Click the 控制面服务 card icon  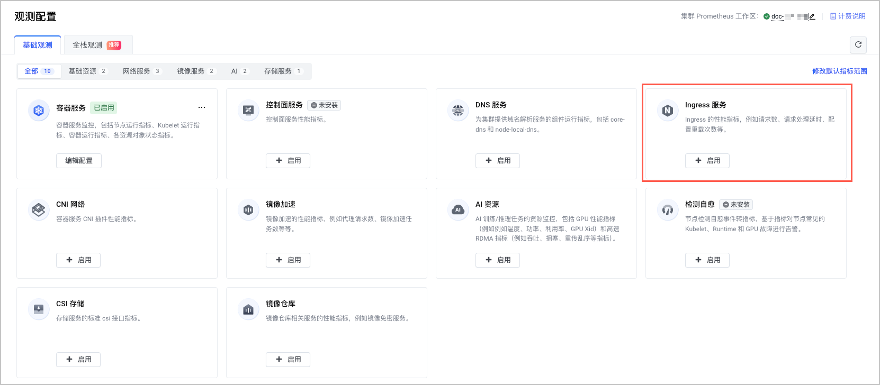point(248,110)
